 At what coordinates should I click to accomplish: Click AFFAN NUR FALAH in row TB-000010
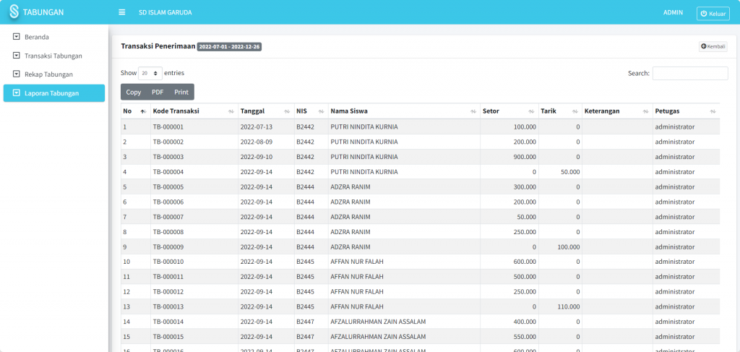357,262
